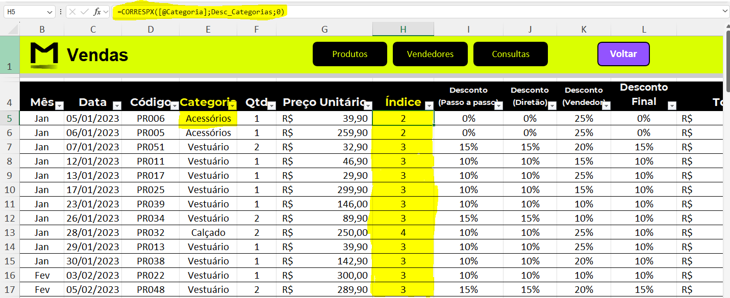Click the Vendas title text

tap(97, 55)
